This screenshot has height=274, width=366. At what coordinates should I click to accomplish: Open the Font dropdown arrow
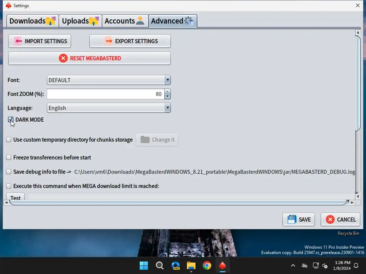pos(168,80)
